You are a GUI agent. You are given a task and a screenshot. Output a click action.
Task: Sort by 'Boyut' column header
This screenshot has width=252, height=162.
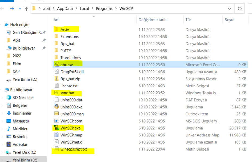pos(230,20)
